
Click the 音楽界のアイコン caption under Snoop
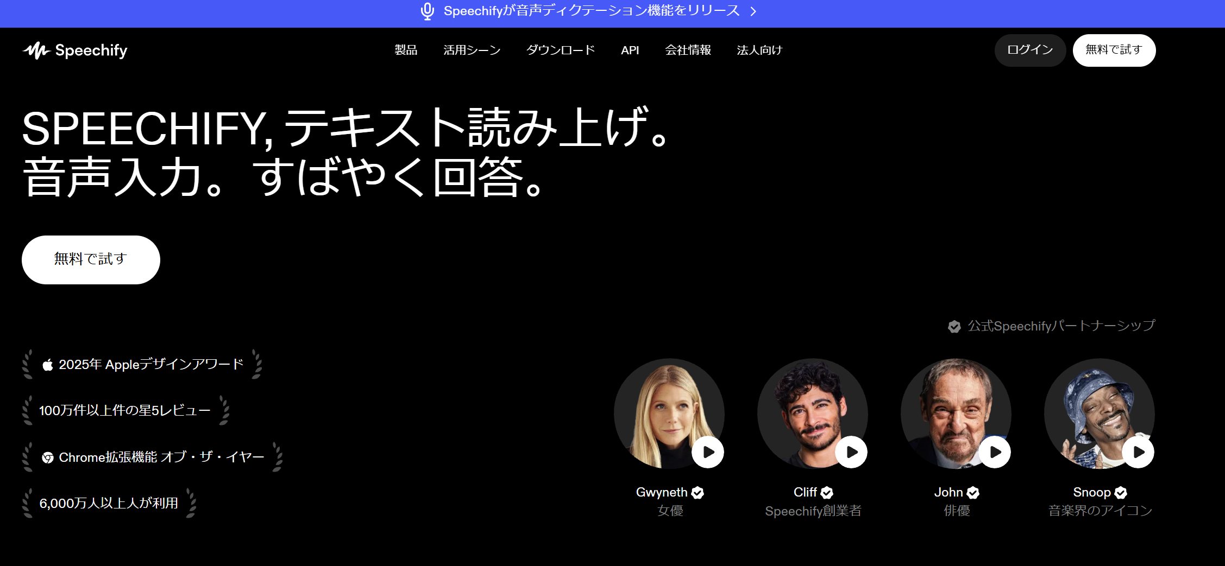point(1100,511)
